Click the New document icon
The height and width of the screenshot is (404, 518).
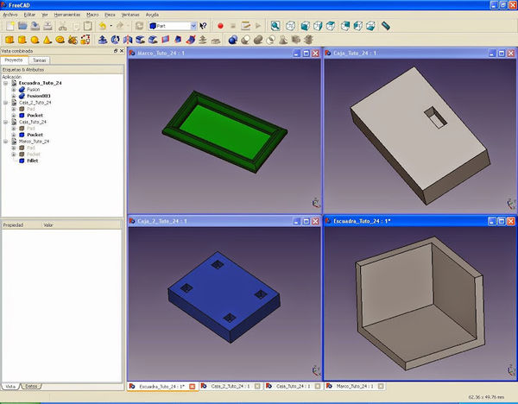(9, 26)
